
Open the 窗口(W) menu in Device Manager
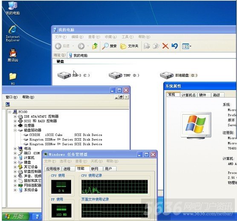[x=12, y=97]
